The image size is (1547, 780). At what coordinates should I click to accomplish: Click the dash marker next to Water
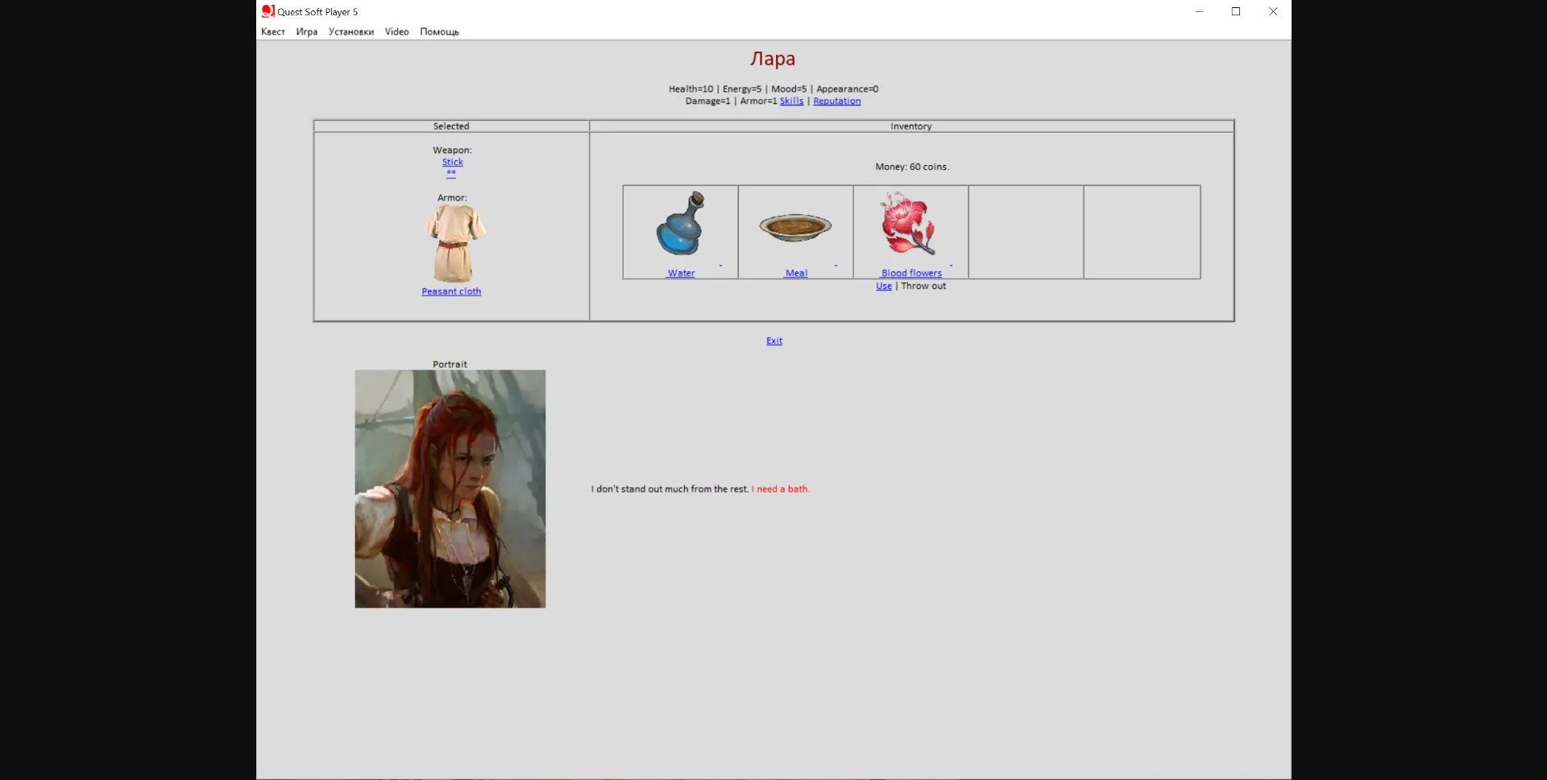pyautogui.click(x=721, y=266)
